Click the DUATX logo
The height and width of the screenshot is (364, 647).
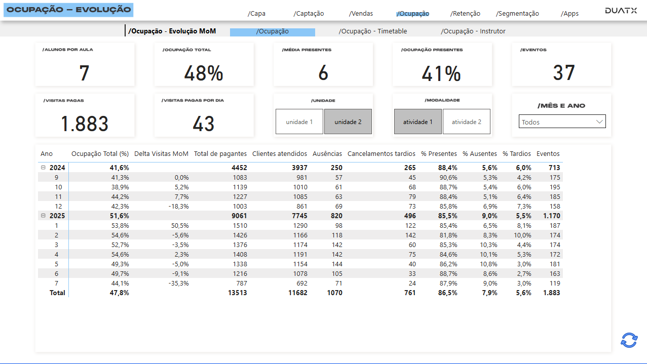pyautogui.click(x=620, y=9)
